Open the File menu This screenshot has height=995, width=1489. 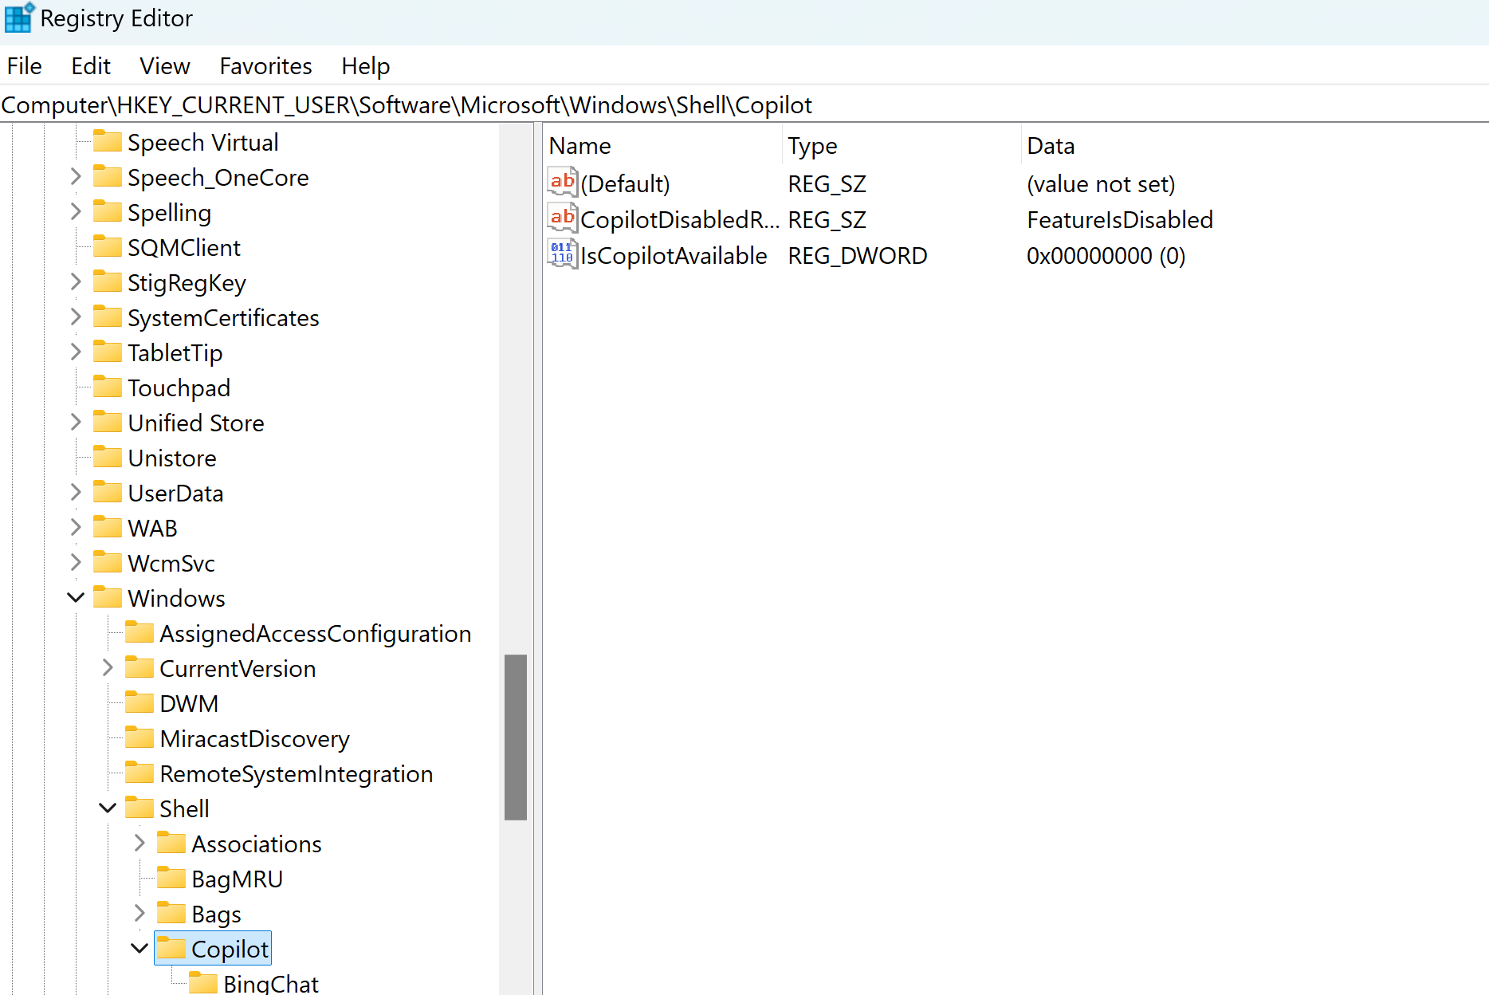pos(24,66)
